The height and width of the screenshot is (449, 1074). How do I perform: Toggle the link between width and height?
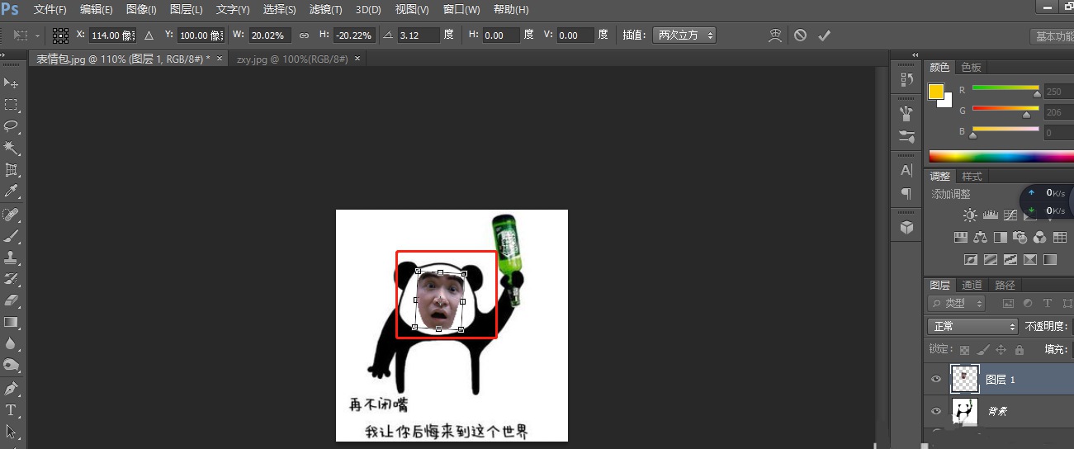click(304, 35)
